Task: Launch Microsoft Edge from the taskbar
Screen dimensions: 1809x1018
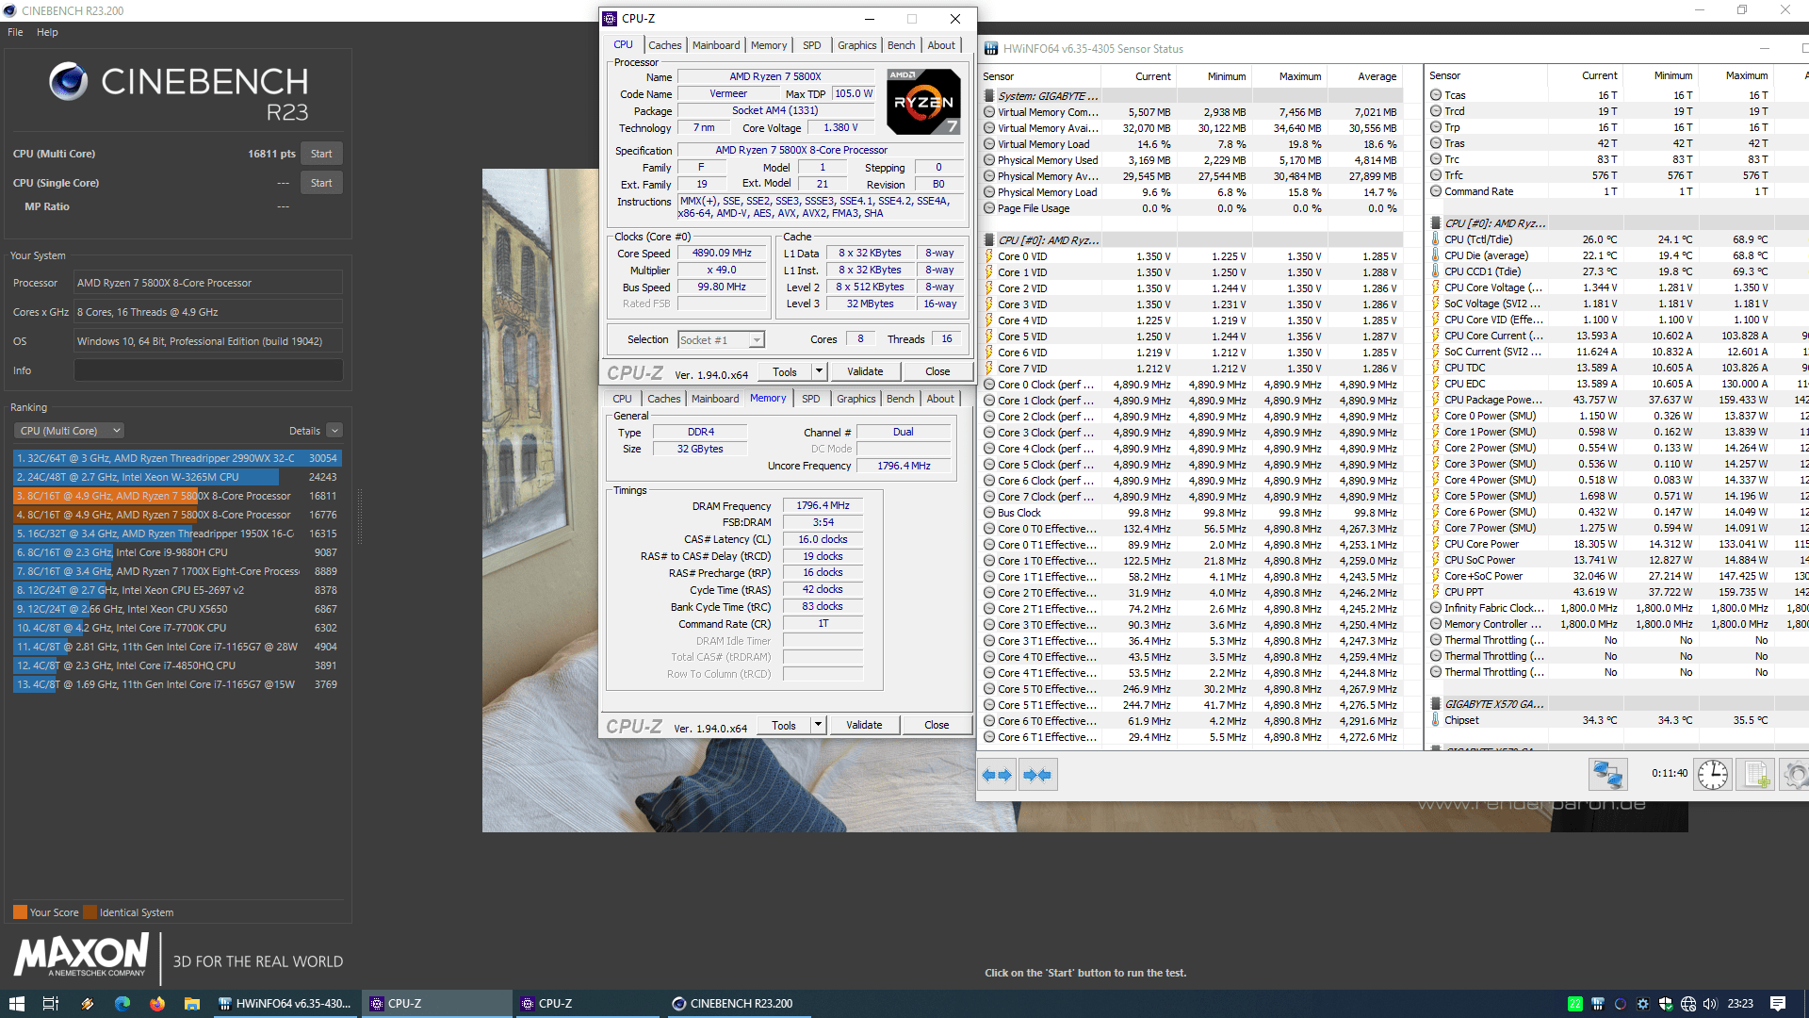Action: coord(122,1004)
